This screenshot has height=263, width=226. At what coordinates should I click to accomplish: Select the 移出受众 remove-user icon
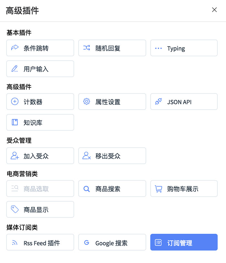[x=87, y=156]
